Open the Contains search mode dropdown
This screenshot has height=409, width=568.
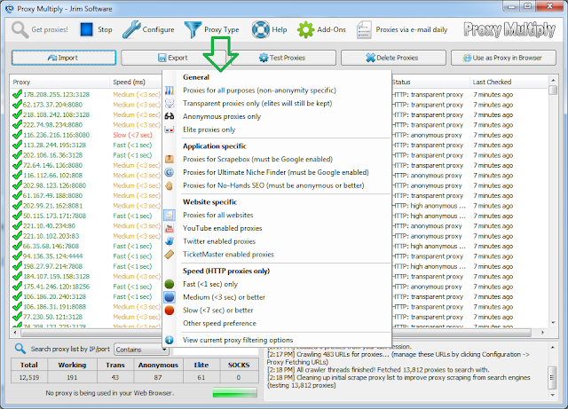[141, 350]
